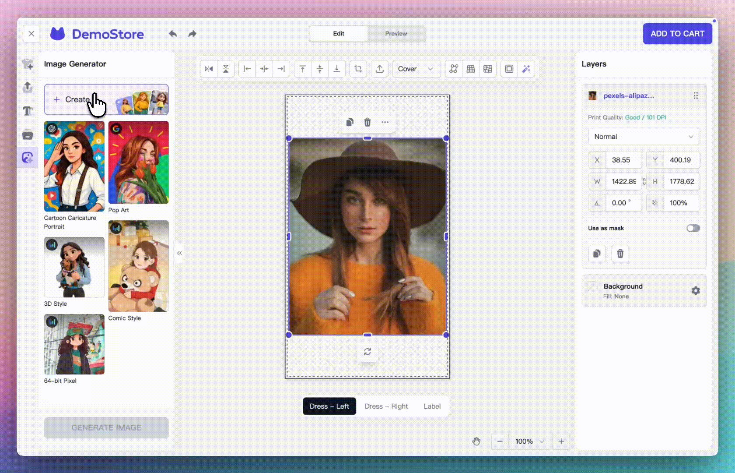Collapse the Image Generator side panel
Screen dimensions: 735x473
click(179, 253)
